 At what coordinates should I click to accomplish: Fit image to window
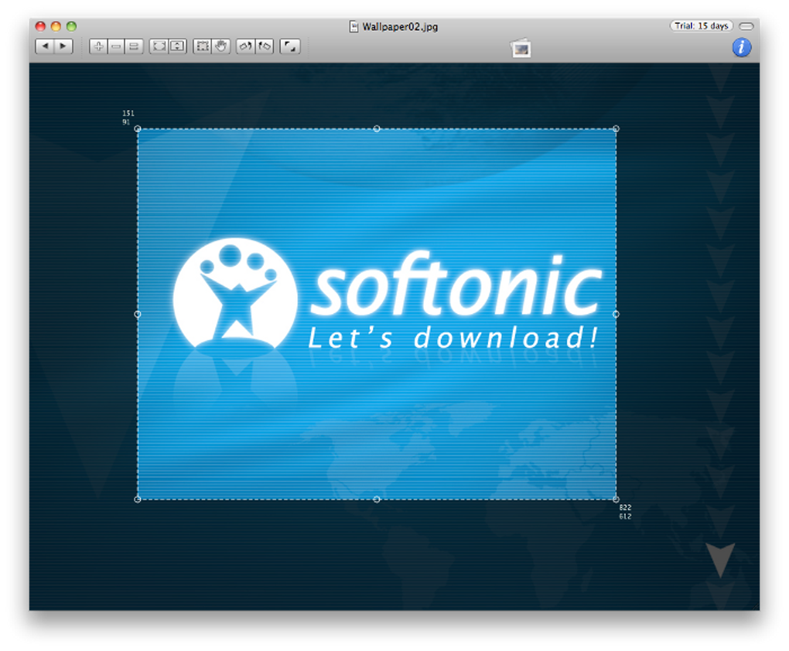click(x=159, y=46)
